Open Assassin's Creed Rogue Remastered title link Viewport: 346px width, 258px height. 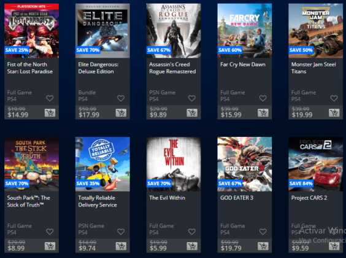(172, 68)
